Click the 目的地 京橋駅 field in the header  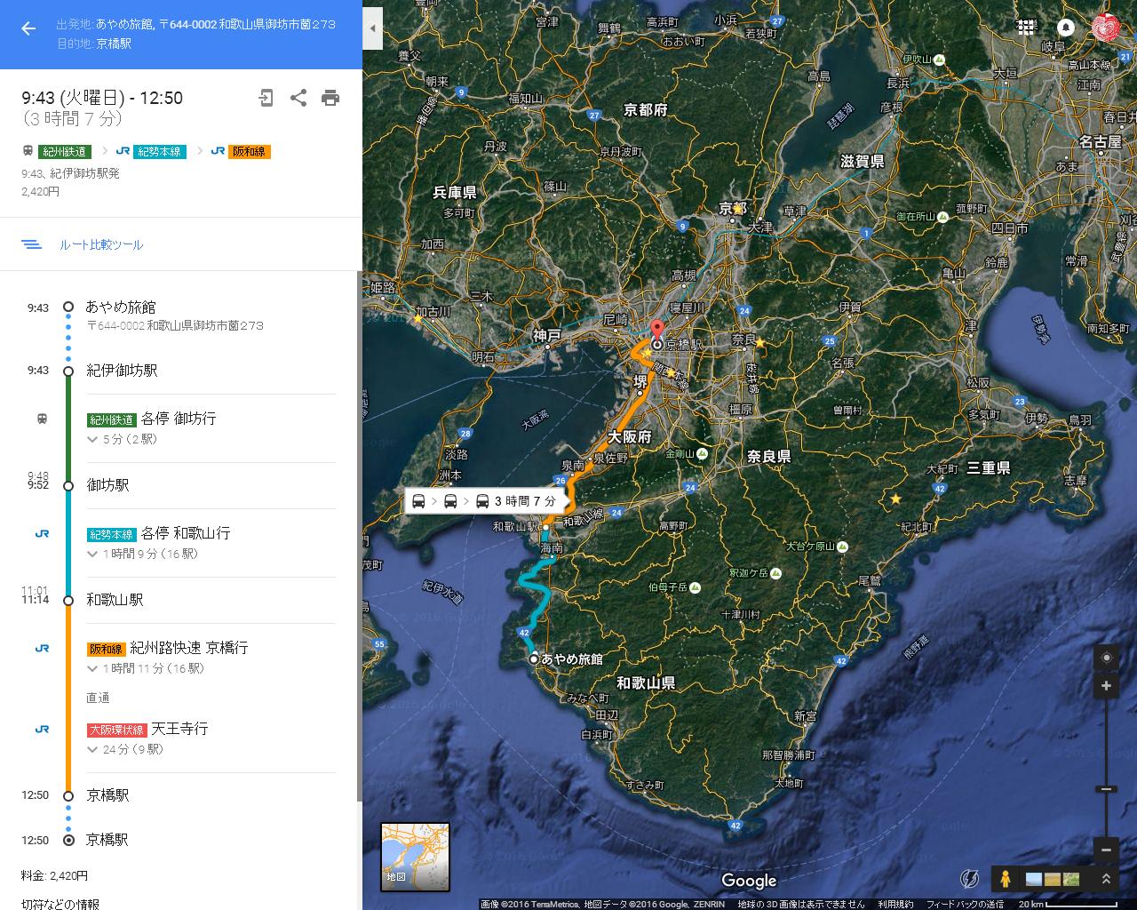[x=114, y=44]
